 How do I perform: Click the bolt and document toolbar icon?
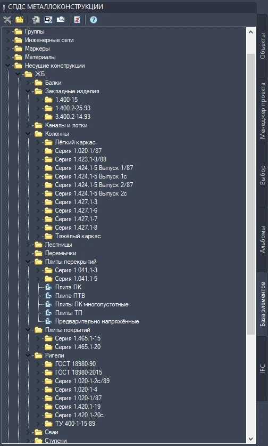click(36, 20)
